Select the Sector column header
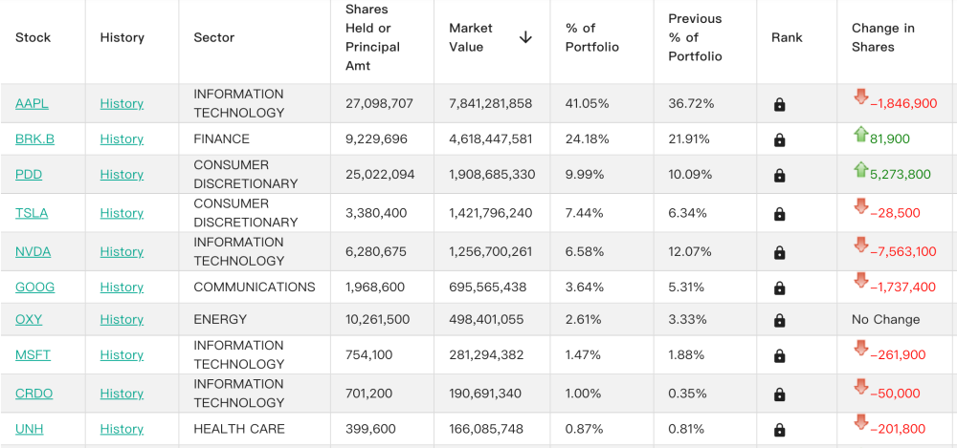The width and height of the screenshot is (957, 448). pyautogui.click(x=214, y=38)
